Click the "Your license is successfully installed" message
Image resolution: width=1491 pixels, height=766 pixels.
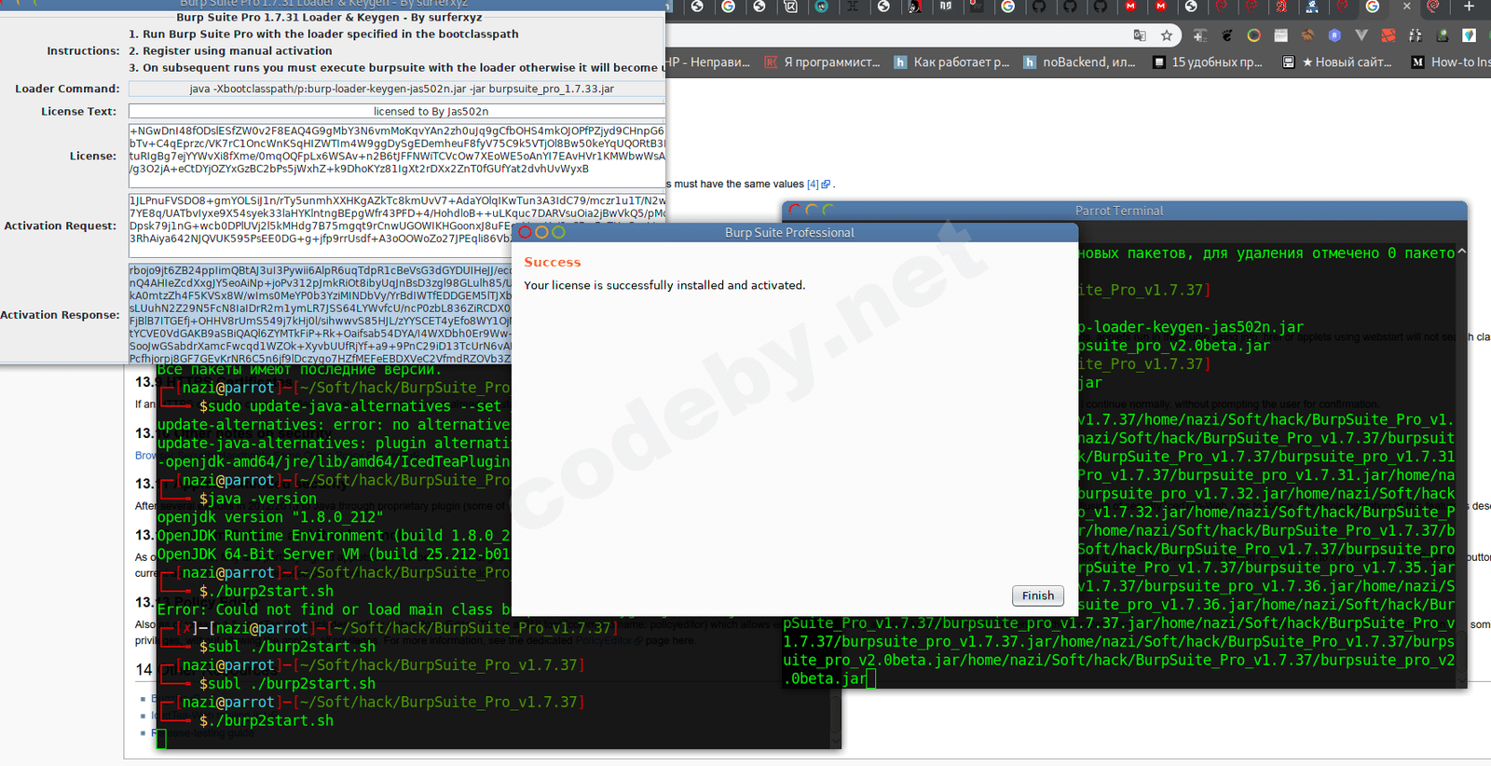coord(664,285)
